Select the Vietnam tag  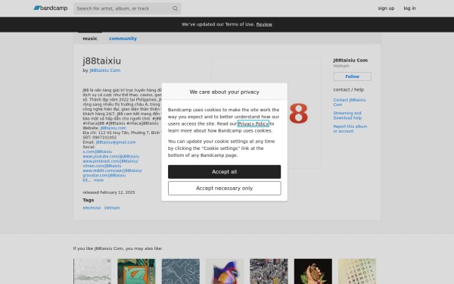pyautogui.click(x=112, y=208)
